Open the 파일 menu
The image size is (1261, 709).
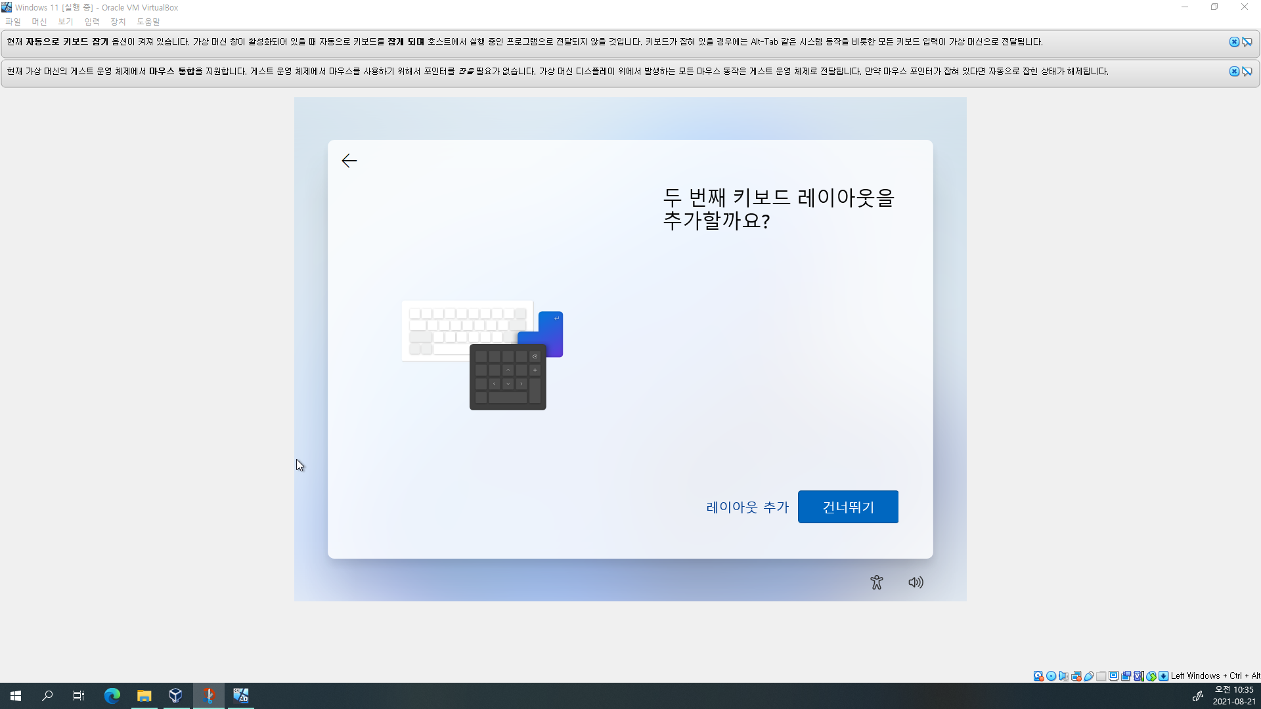point(13,22)
